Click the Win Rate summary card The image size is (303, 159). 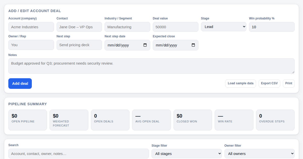[234, 120]
